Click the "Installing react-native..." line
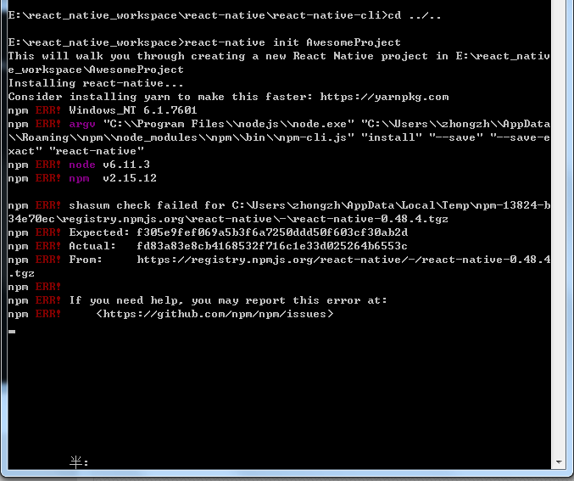The width and height of the screenshot is (574, 481). coord(96,83)
